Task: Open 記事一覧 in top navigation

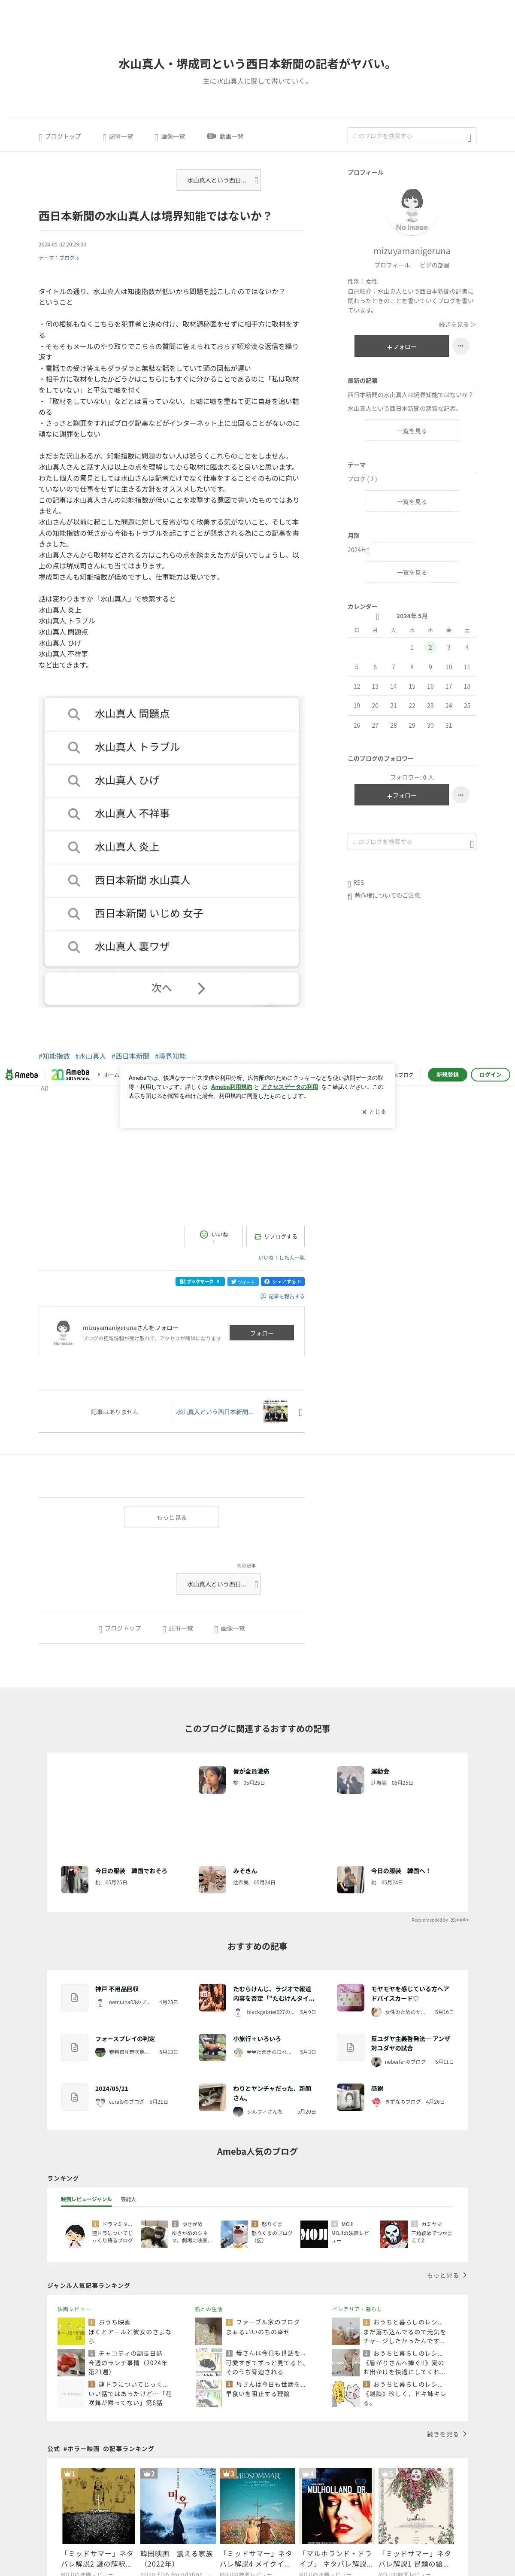Action: pyautogui.click(x=118, y=136)
